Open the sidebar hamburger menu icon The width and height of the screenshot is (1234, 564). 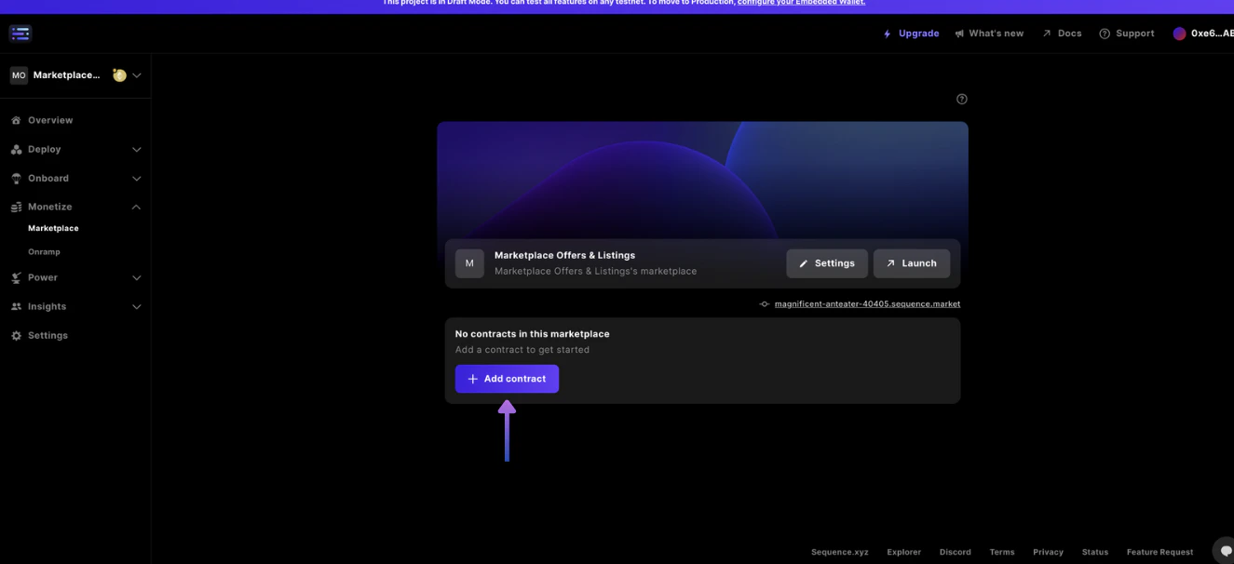[x=20, y=33]
